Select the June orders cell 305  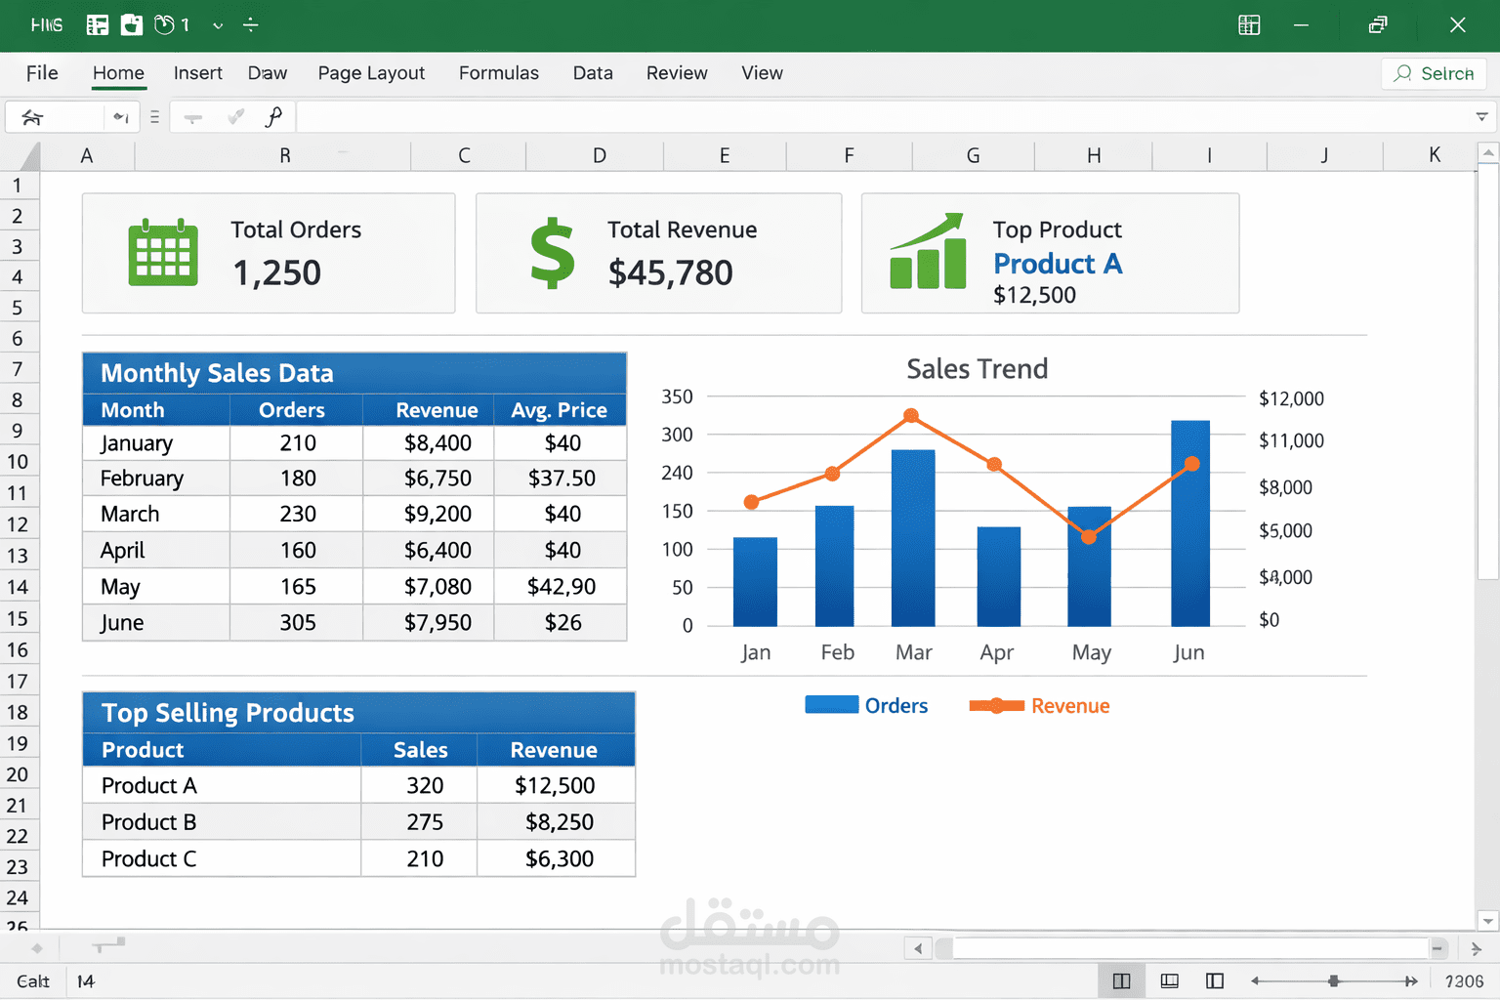pyautogui.click(x=297, y=622)
